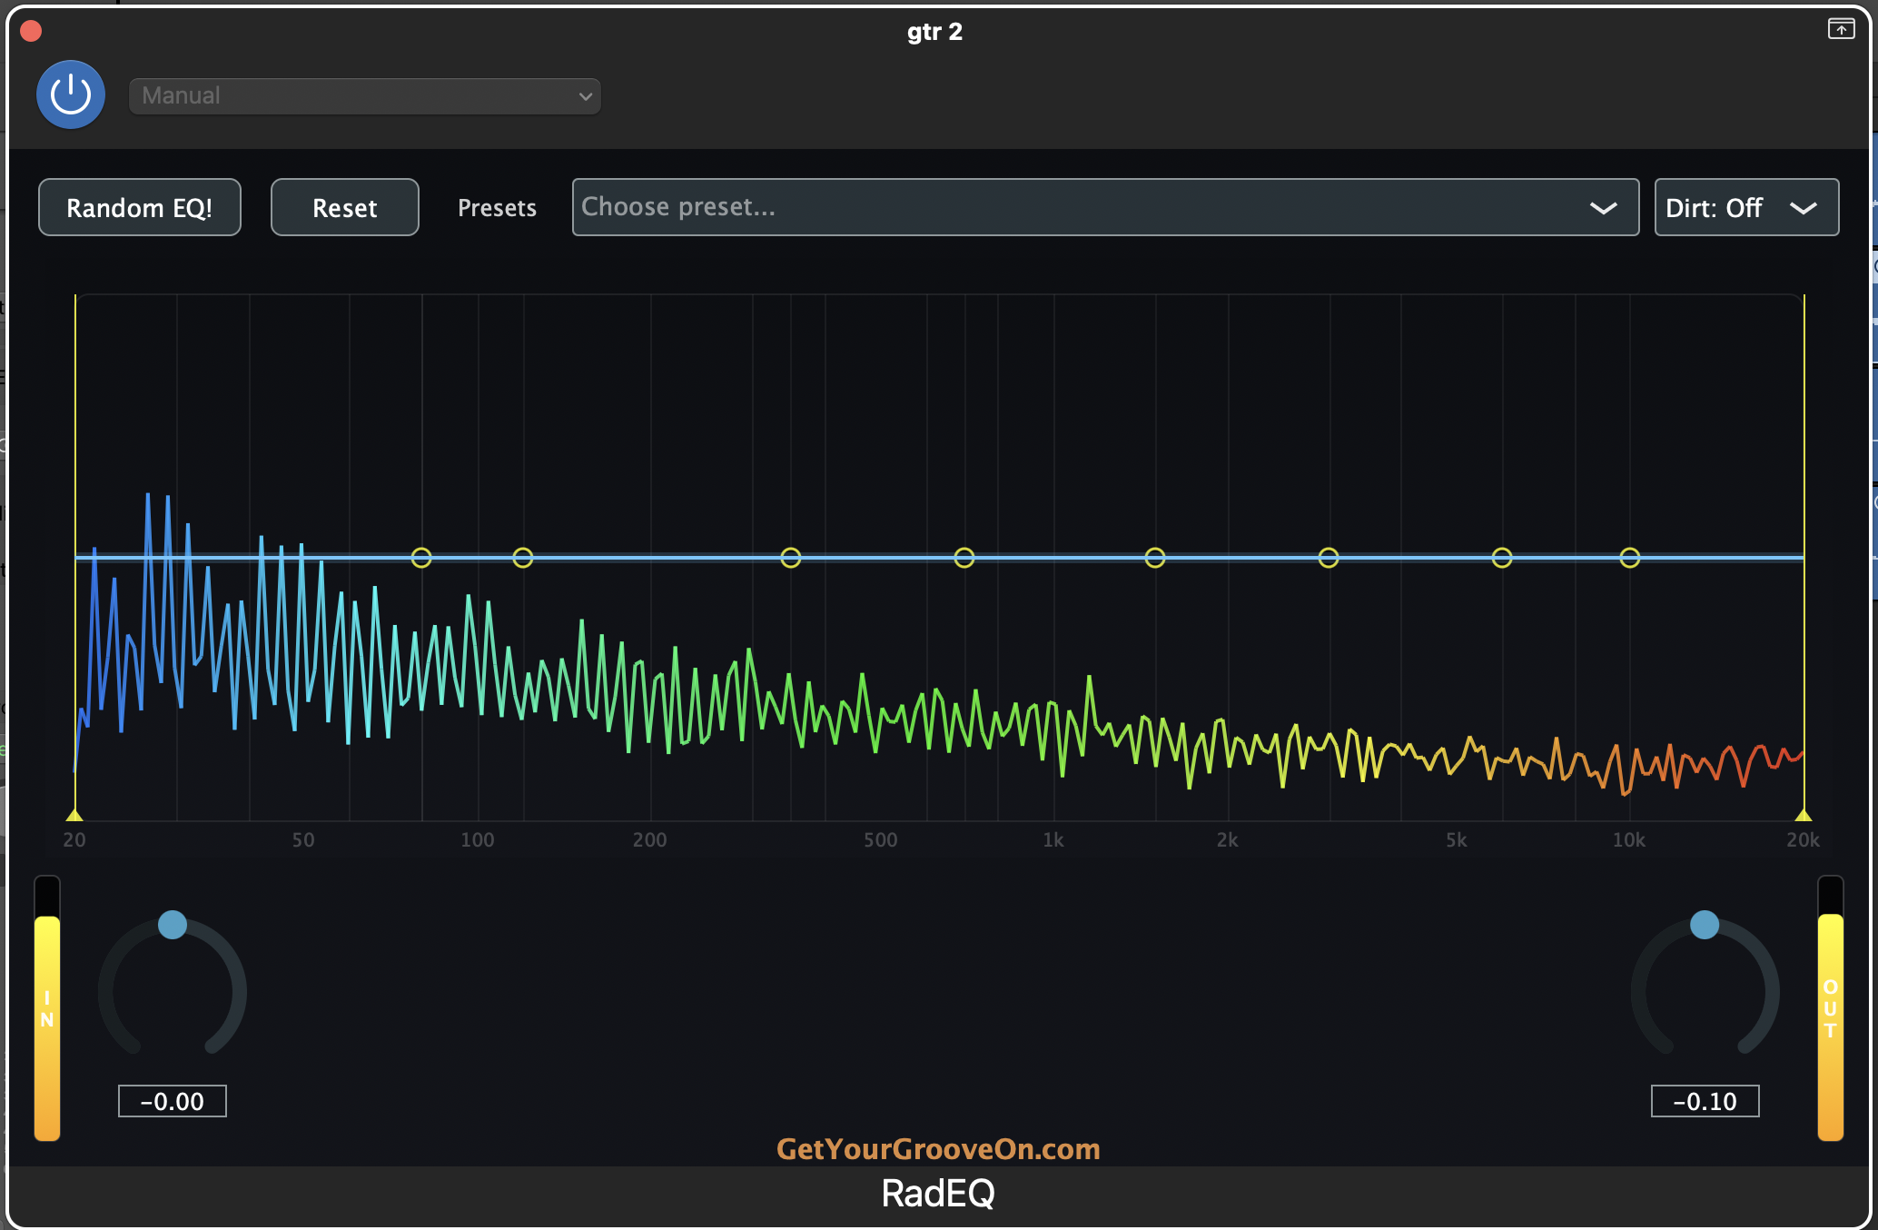Select the EQ band node near 80 Hz

click(421, 559)
